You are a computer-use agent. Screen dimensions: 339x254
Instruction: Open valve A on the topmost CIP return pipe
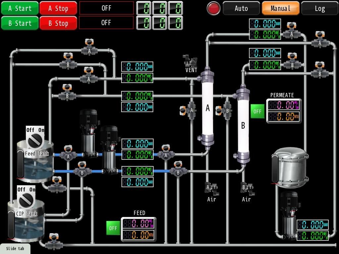click(x=89, y=47)
